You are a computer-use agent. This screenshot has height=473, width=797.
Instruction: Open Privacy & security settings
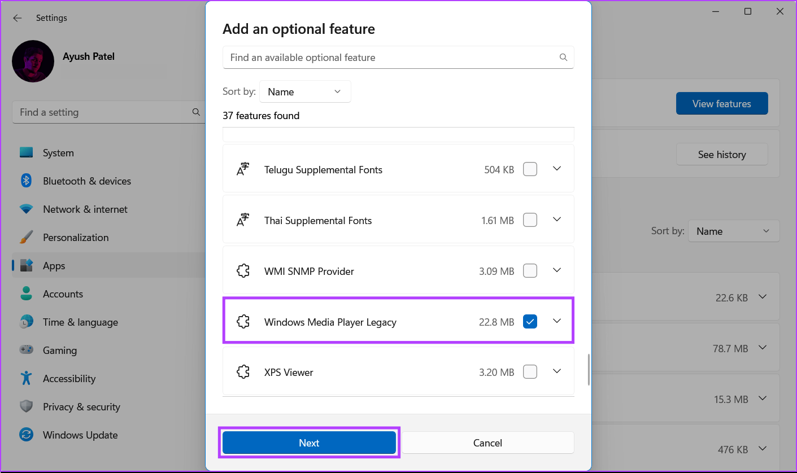pos(108,407)
